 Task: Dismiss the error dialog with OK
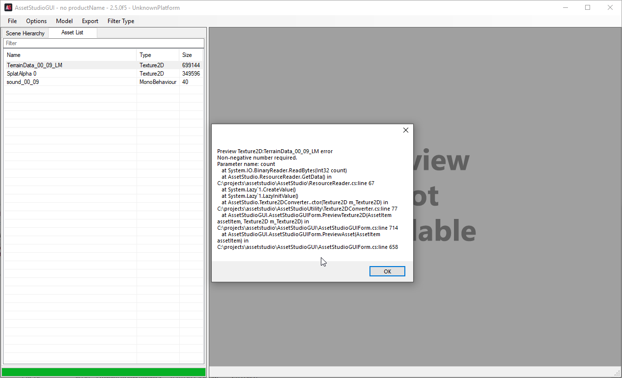click(387, 271)
